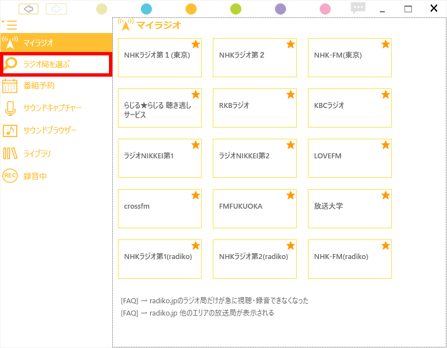This screenshot has height=348, width=447.
Task: Toggle favorite star on NHKラジオ第２
Action: (291, 44)
